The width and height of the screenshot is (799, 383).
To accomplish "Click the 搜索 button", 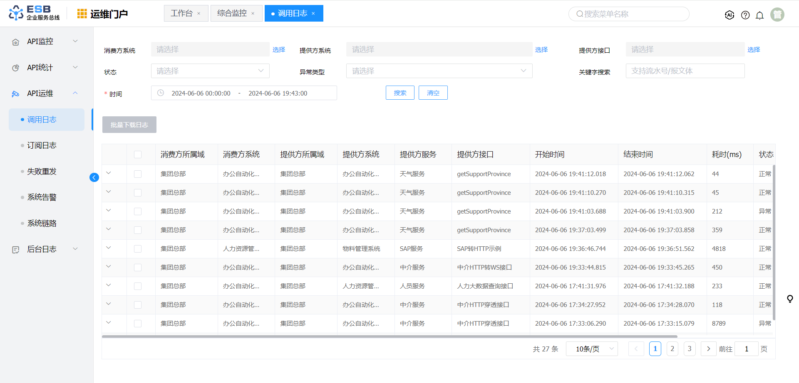I will point(399,93).
